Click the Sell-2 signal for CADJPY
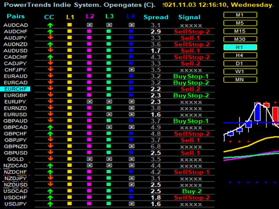279x209 pixels. 191,64
